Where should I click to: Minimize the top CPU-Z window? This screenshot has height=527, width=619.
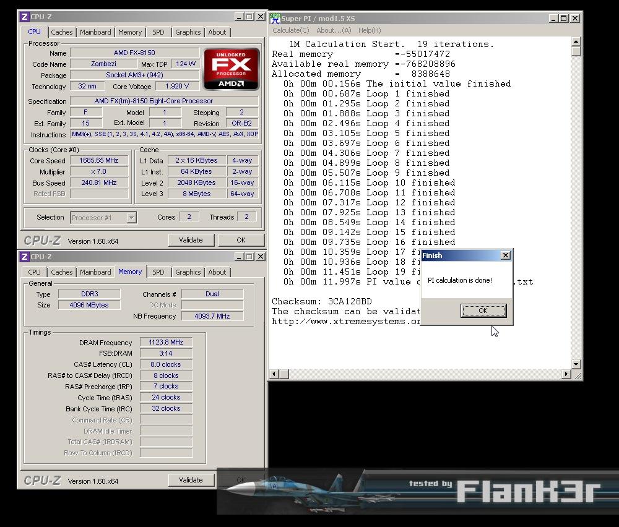(x=239, y=17)
